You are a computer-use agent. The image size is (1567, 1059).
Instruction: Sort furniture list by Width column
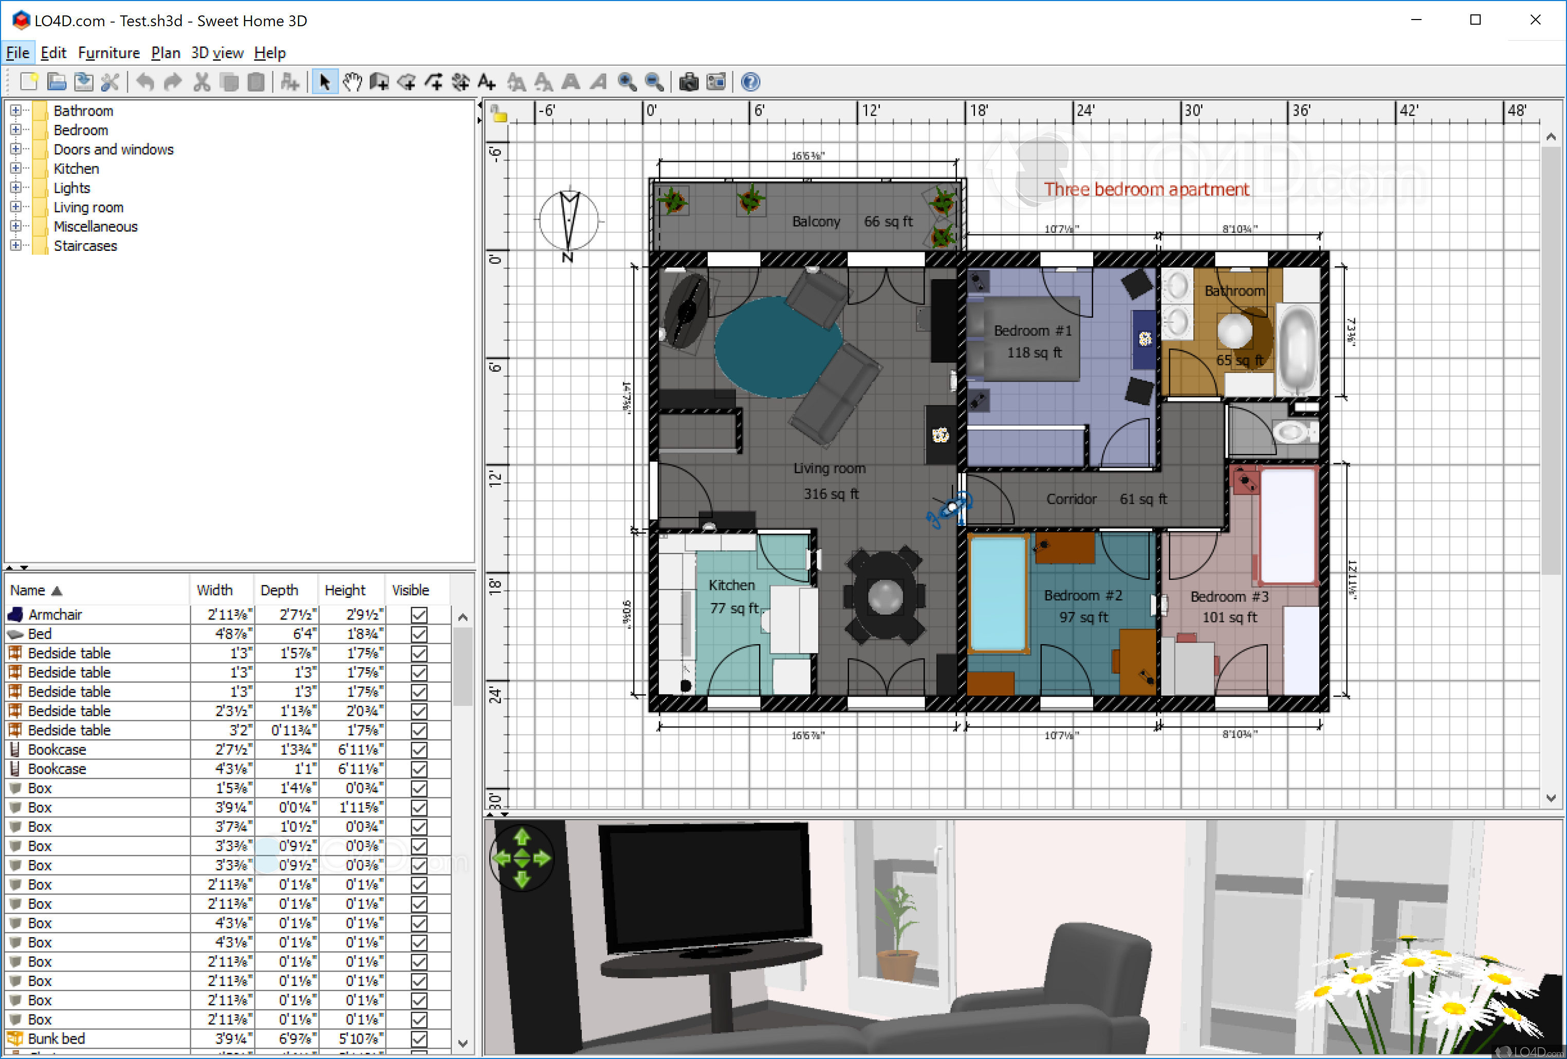(214, 590)
